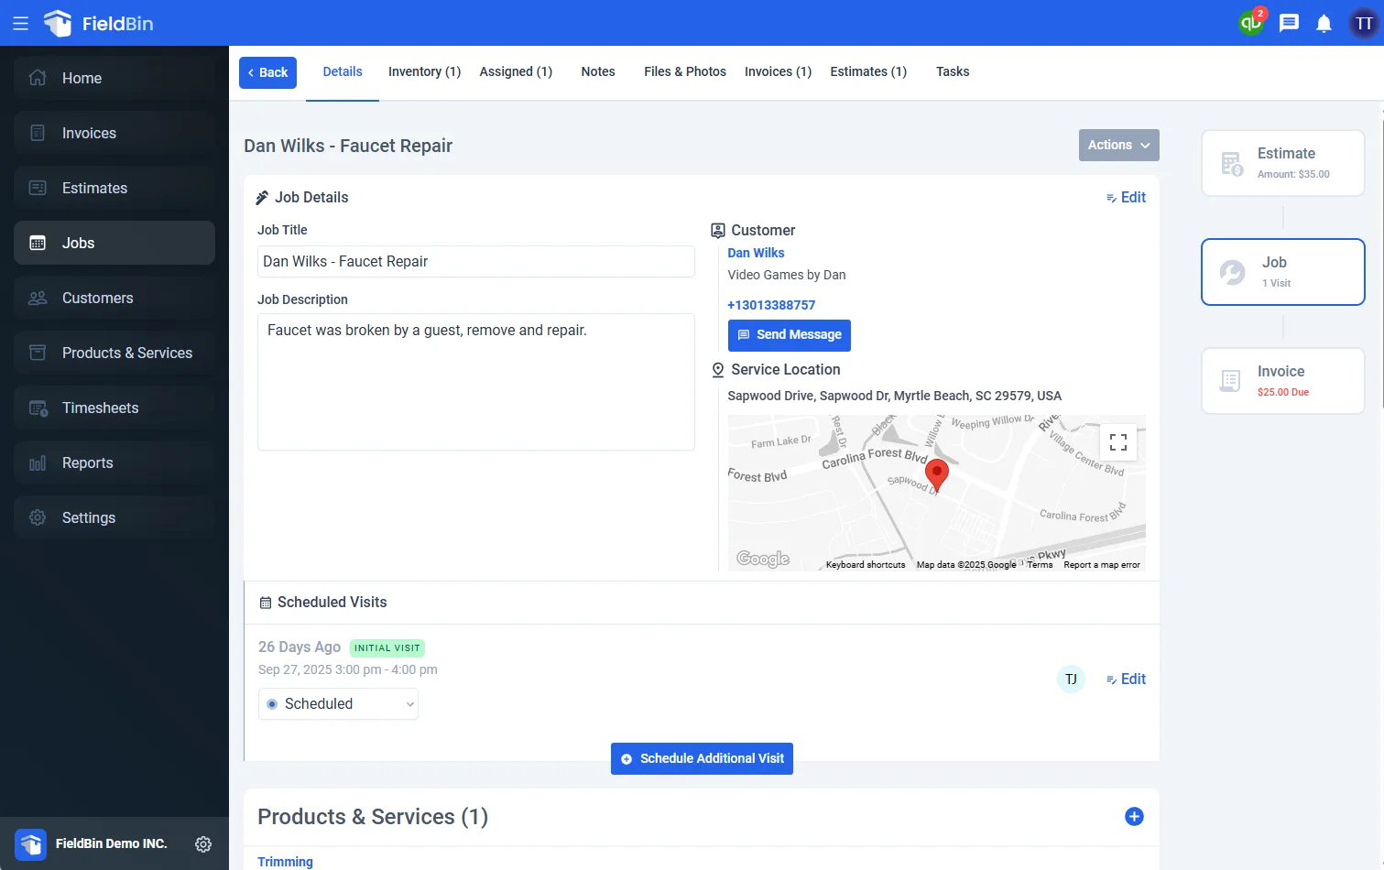1384x870 pixels.
Task: Click the Estimates sidebar icon
Action: click(38, 188)
